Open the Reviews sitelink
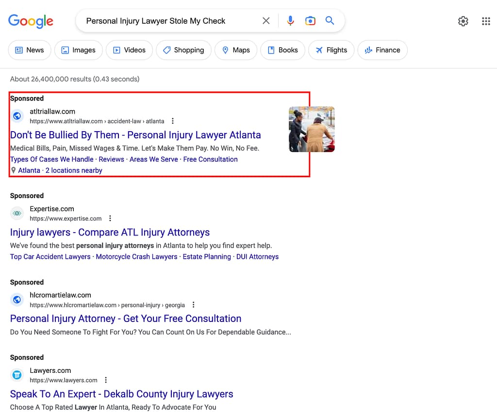The width and height of the screenshot is (497, 419). (111, 159)
